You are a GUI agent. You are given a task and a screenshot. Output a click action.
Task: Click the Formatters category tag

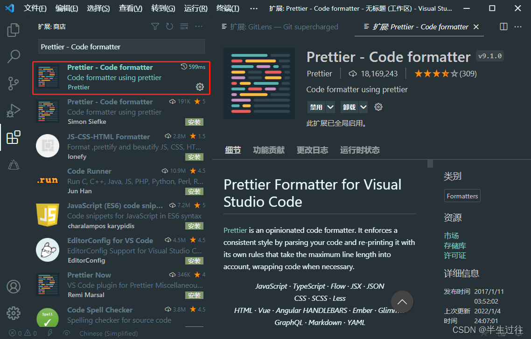tap(462, 196)
